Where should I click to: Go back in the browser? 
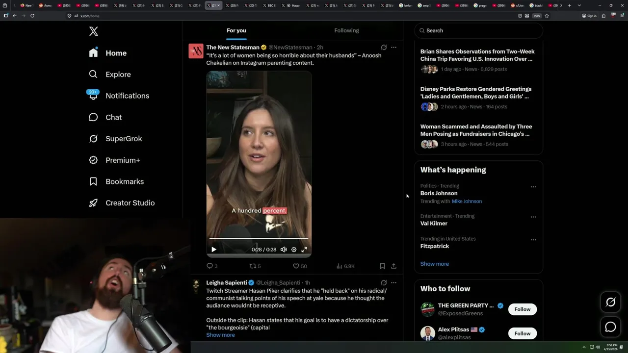click(15, 16)
